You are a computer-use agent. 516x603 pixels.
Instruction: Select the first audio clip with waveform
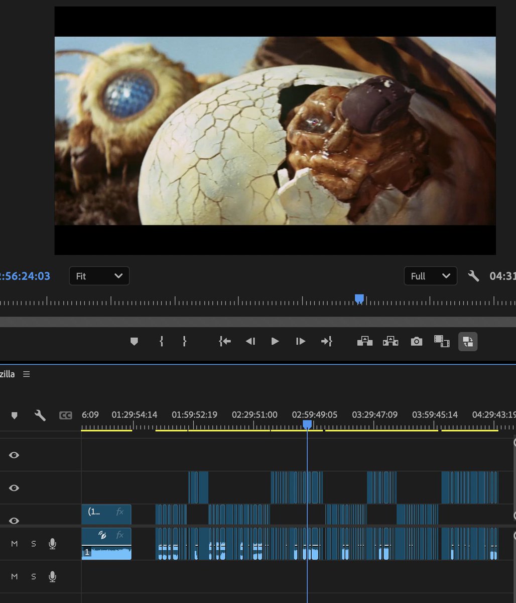(x=106, y=544)
